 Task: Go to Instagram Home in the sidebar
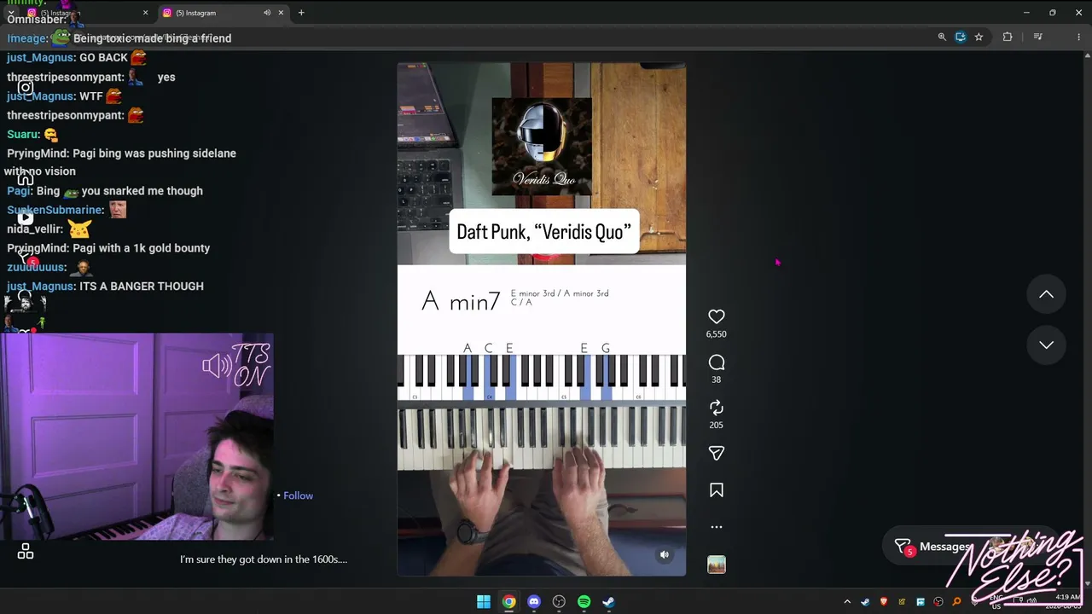(26, 178)
